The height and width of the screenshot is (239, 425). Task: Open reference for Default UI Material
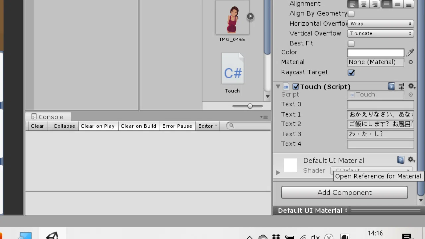[x=401, y=160]
